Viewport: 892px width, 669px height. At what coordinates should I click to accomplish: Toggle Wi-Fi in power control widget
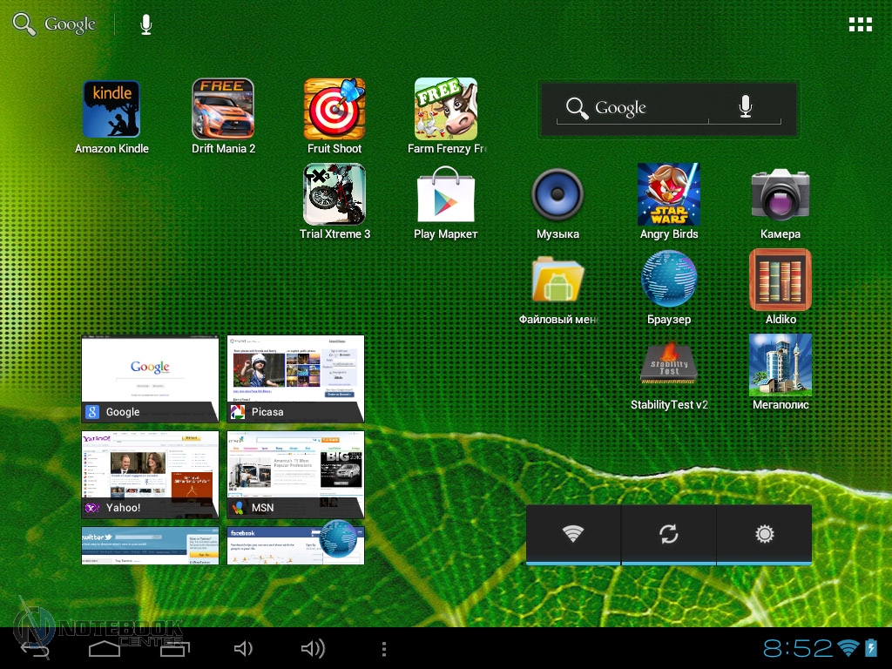[x=573, y=534]
